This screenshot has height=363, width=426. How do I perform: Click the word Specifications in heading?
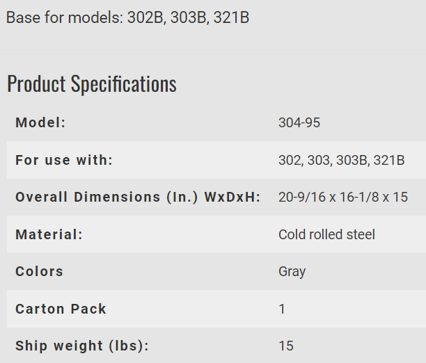point(124,84)
